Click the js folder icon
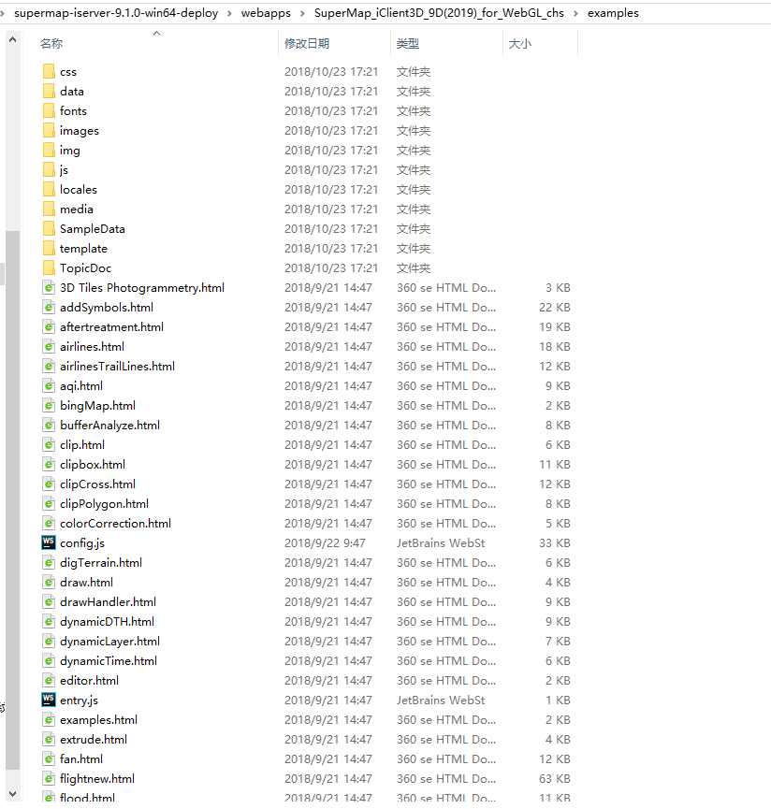Viewport: 771px width, 809px height. (49, 169)
